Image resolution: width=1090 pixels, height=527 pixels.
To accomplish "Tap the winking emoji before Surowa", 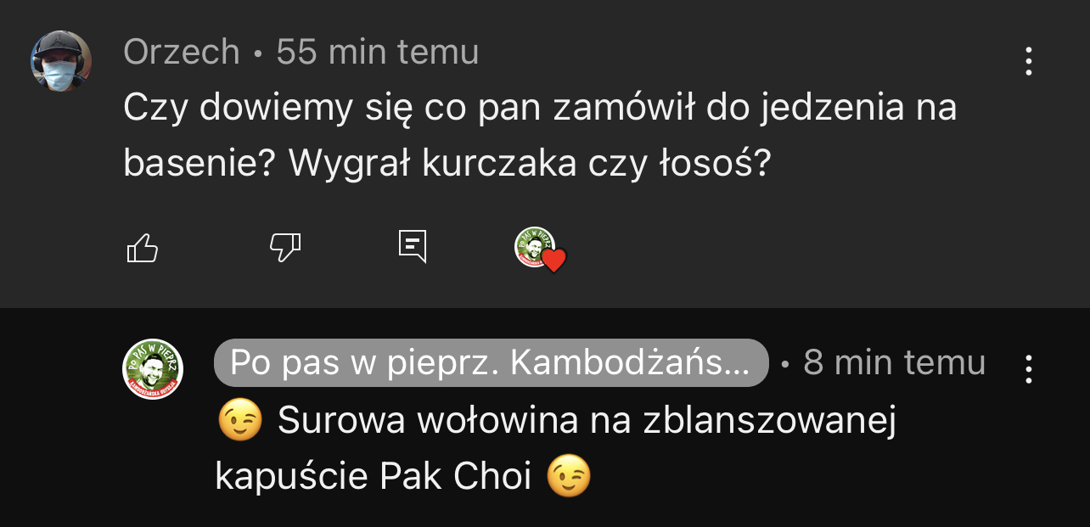I will 240,421.
